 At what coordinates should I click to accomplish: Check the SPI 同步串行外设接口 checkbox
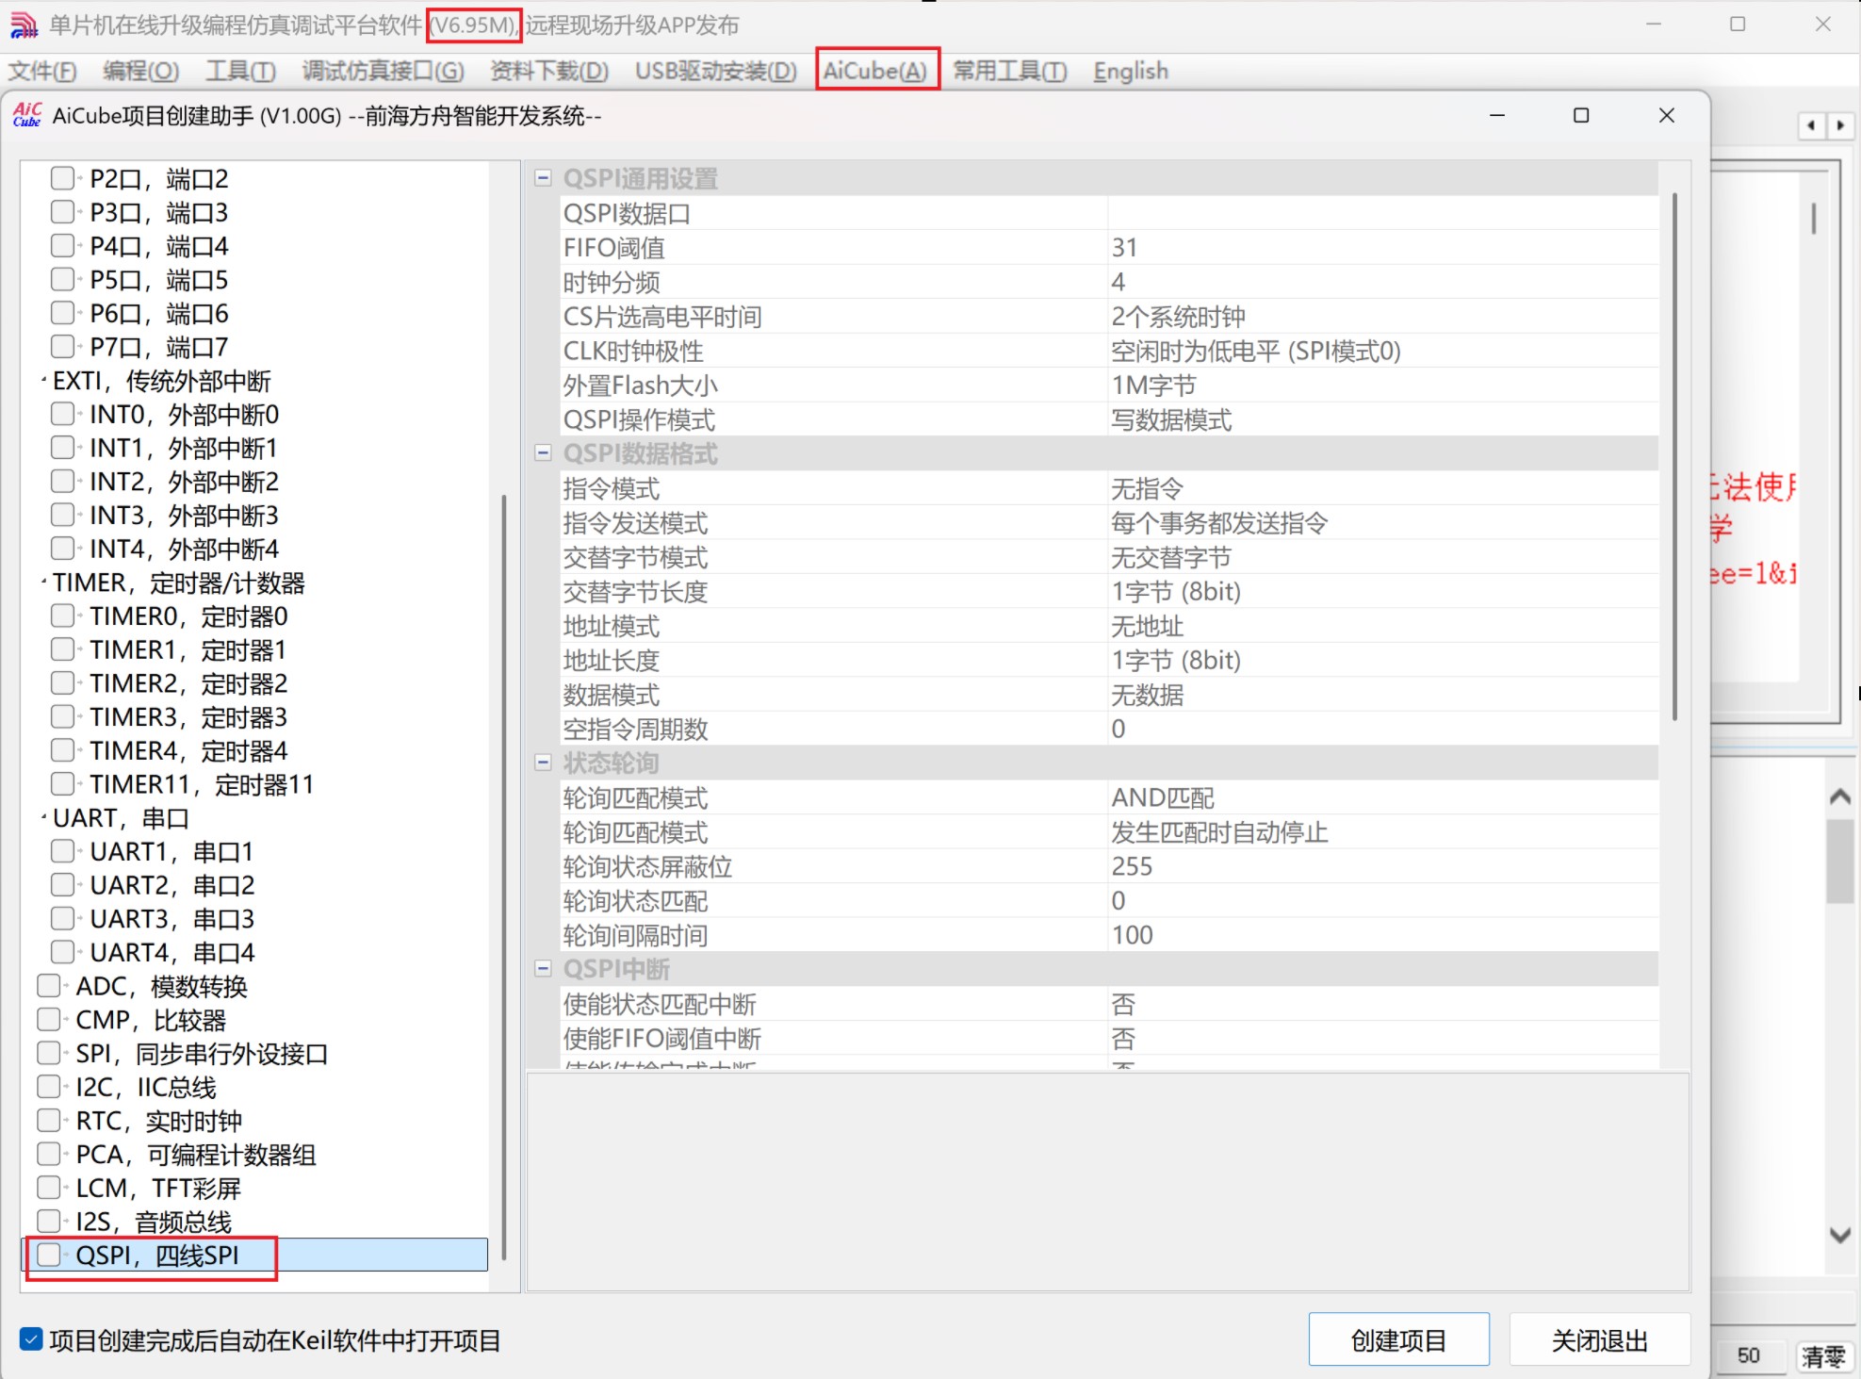point(49,1053)
